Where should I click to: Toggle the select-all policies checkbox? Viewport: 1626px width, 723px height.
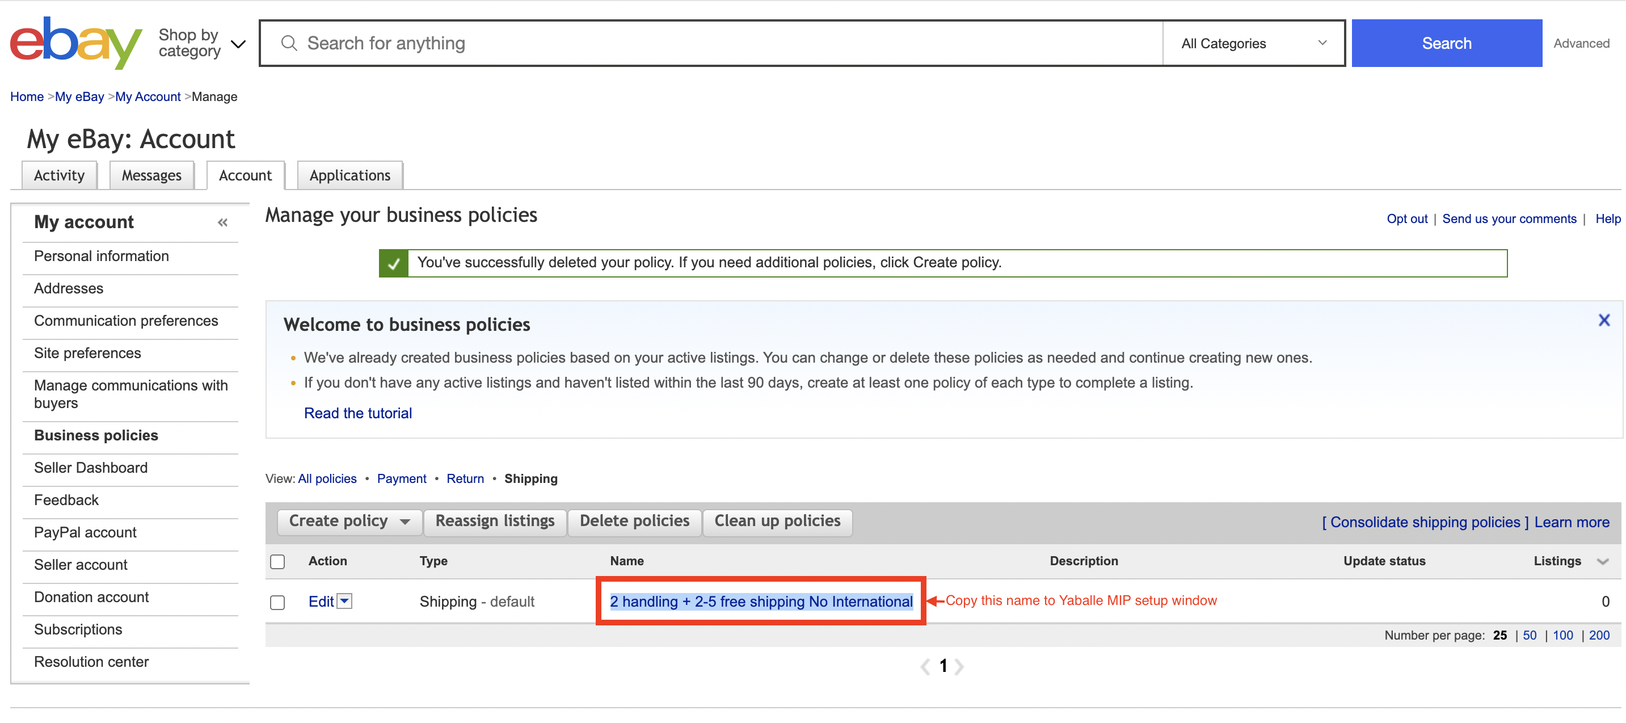(x=278, y=561)
